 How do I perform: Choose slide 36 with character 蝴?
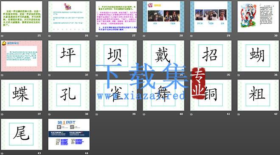click(x=258, y=56)
